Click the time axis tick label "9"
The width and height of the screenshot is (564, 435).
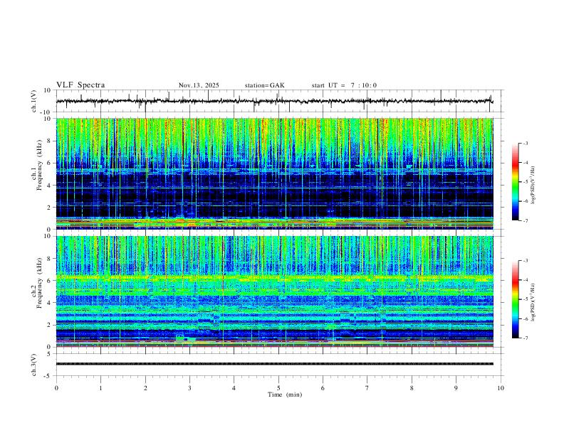pyautogui.click(x=456, y=388)
